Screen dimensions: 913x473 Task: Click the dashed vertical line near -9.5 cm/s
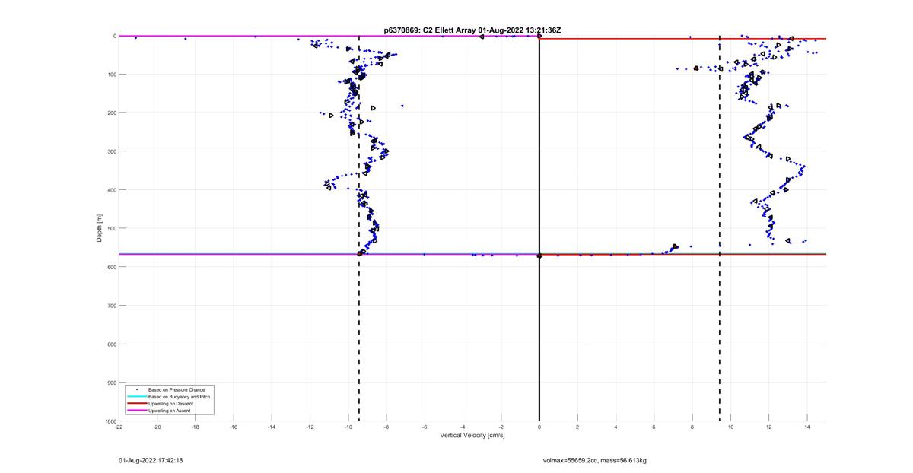click(359, 228)
